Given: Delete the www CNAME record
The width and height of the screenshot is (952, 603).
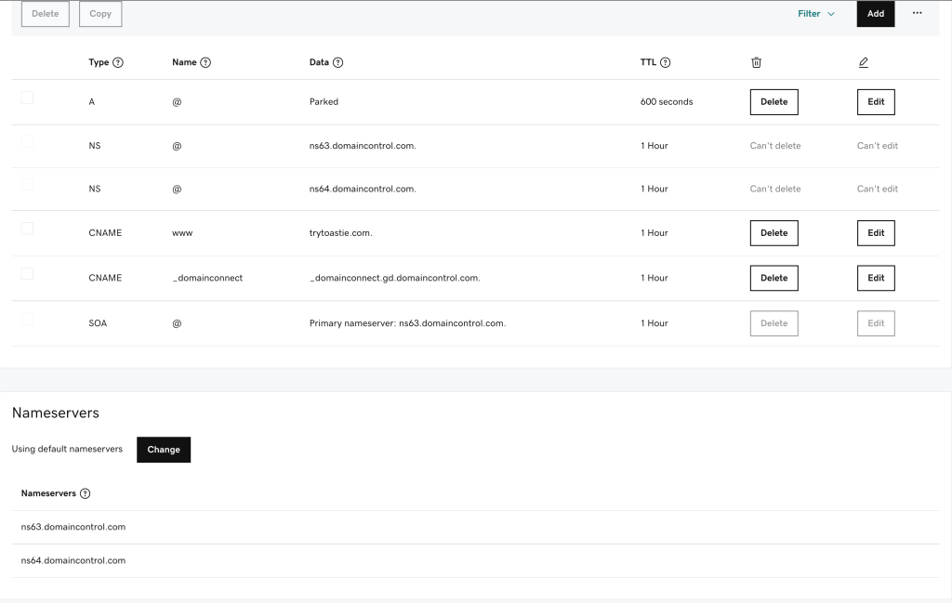Looking at the screenshot, I should tap(774, 233).
